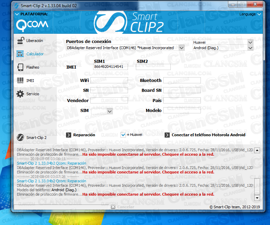Image resolution: width=270 pixels, height=225 pixels.
Task: Click 'Modelo del teléfono: Android (Diag.)' log line
Action: (x=47, y=190)
